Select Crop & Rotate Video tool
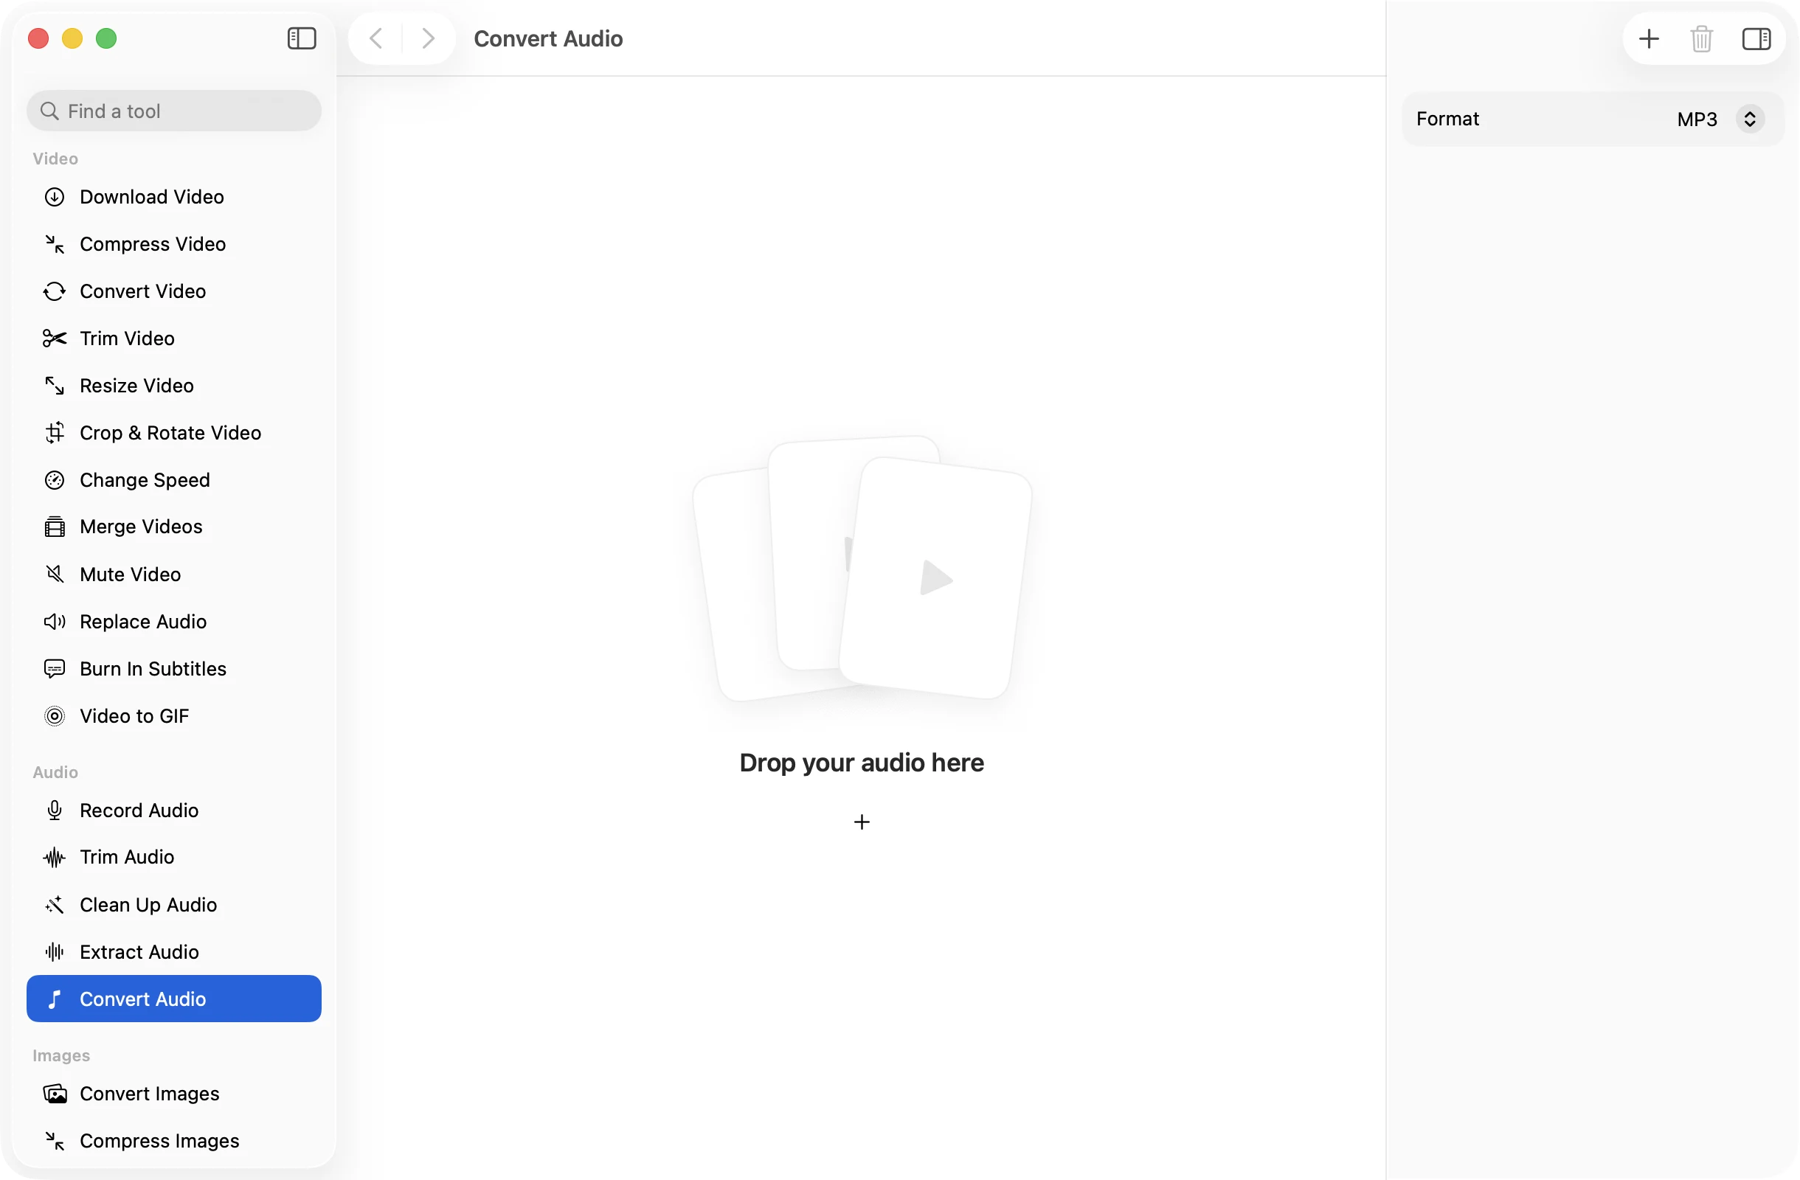 [174, 432]
